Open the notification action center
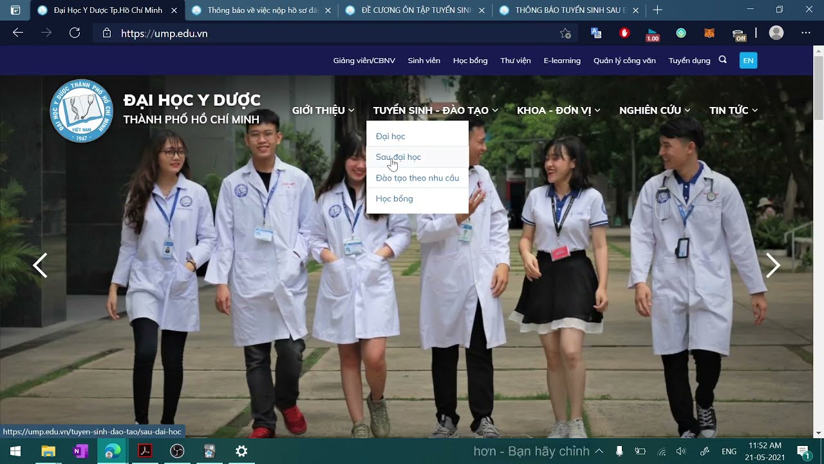 pyautogui.click(x=803, y=451)
